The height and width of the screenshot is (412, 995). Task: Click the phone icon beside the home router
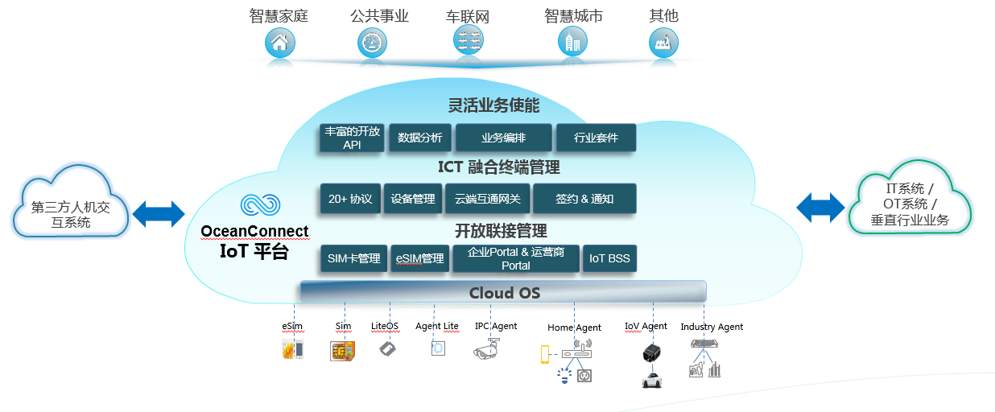(545, 353)
